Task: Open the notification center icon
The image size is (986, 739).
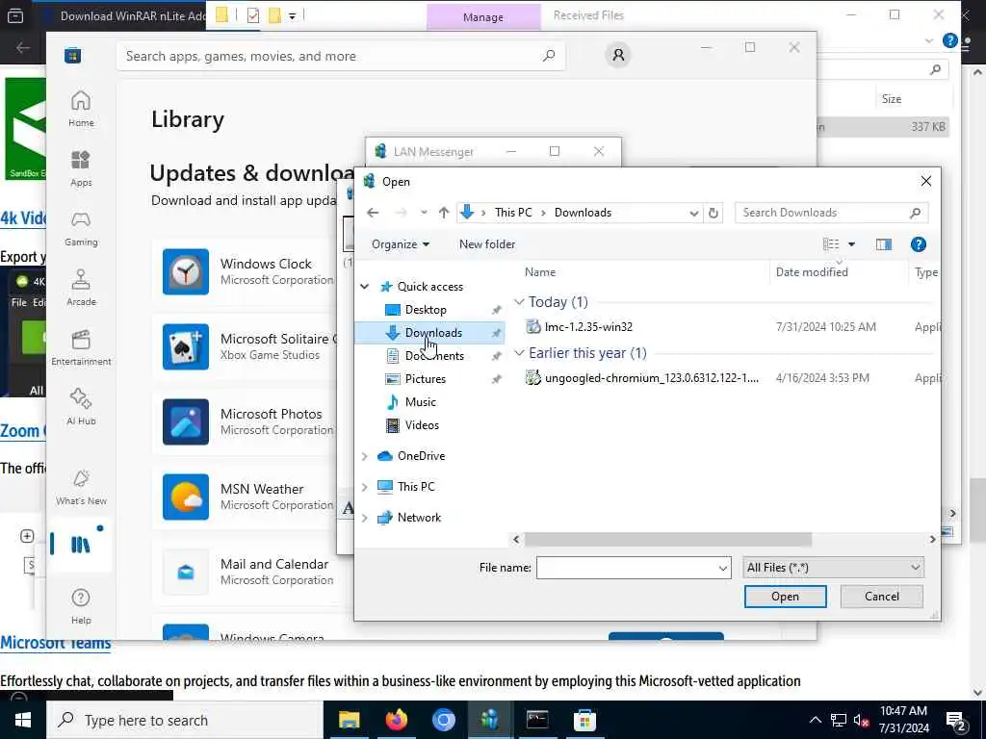Action: pos(956,720)
